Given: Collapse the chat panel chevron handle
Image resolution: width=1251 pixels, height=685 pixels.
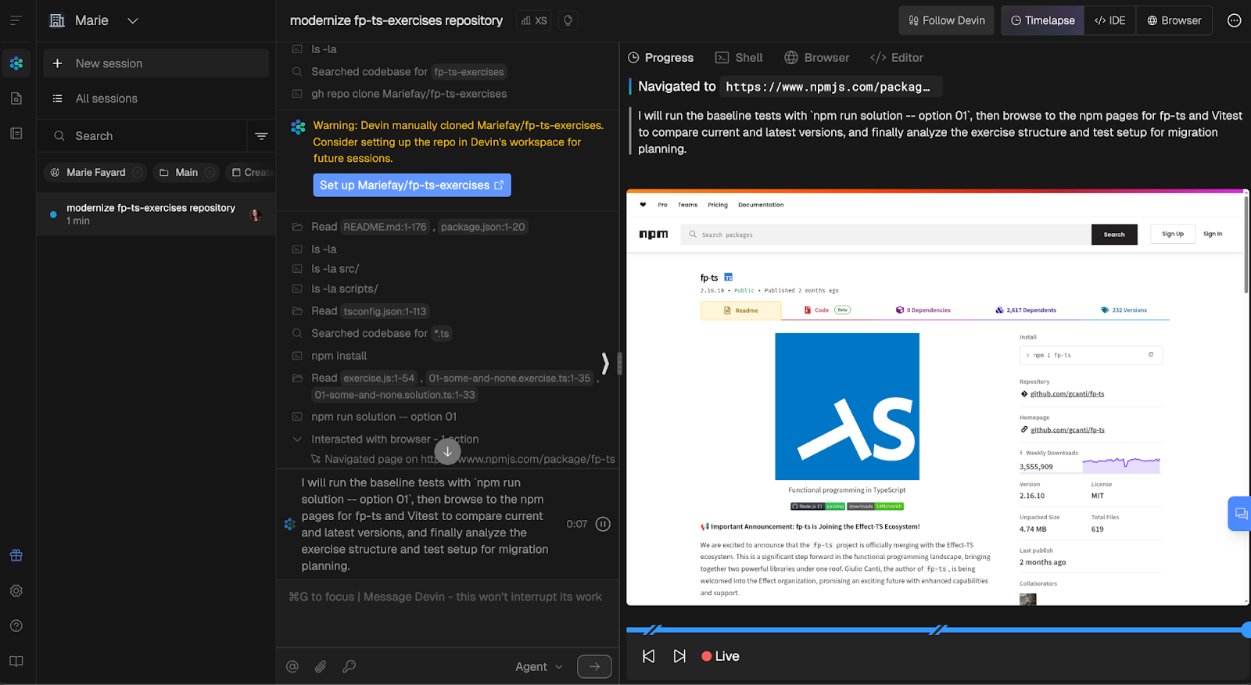Looking at the screenshot, I should pos(605,363).
